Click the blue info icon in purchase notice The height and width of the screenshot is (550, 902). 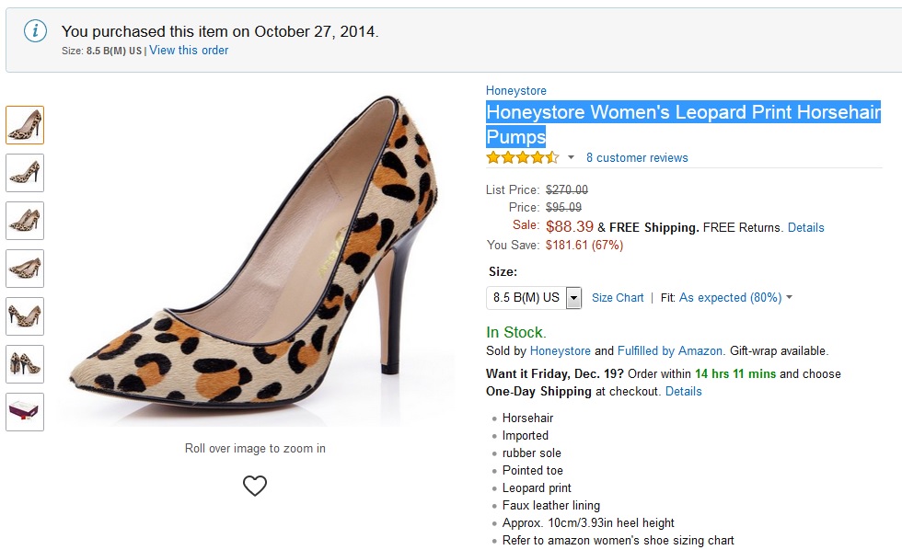point(35,31)
